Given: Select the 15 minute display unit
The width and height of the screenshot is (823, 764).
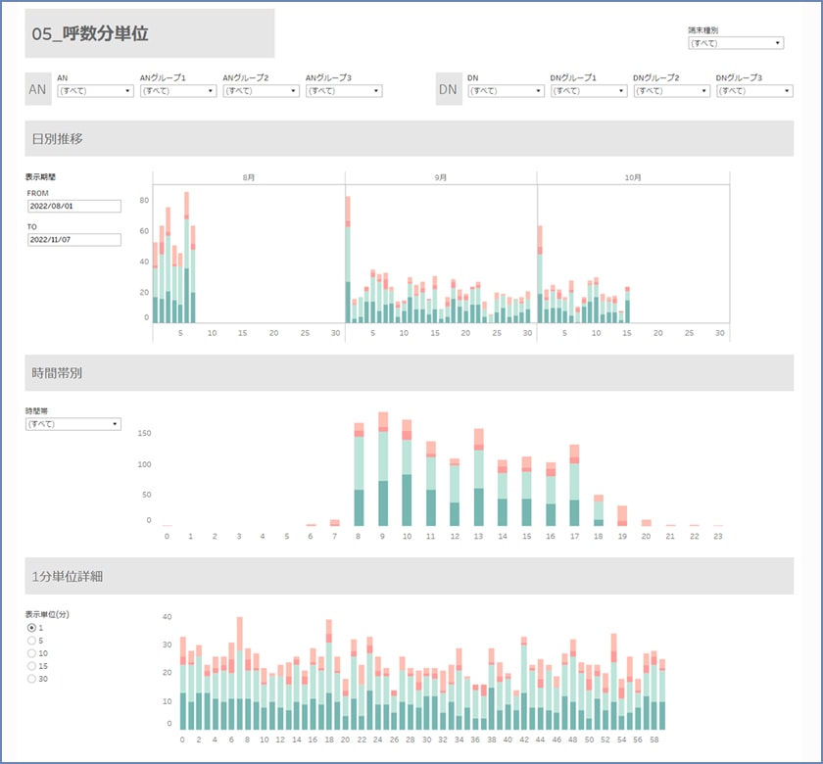Looking at the screenshot, I should [31, 666].
